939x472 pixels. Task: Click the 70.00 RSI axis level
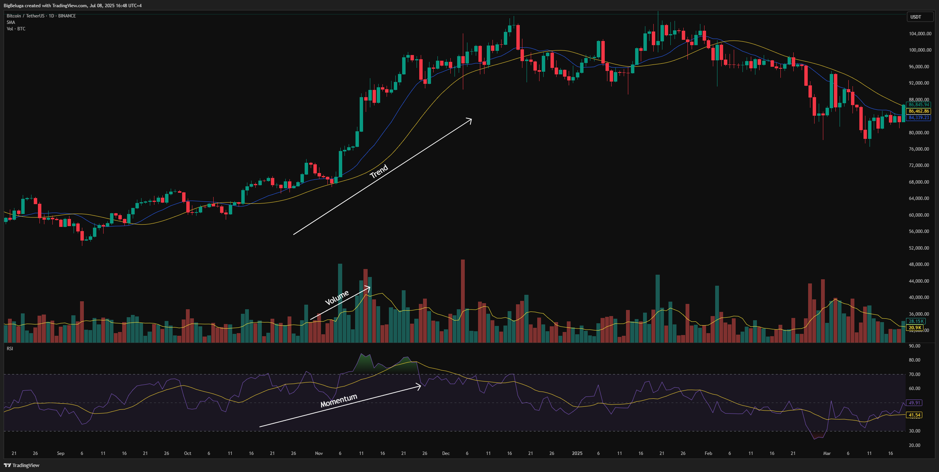tap(915, 374)
